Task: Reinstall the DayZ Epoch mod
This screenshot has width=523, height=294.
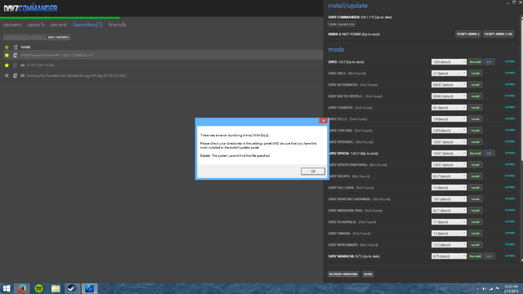Action: click(475, 153)
